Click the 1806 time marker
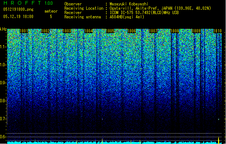 132,31
